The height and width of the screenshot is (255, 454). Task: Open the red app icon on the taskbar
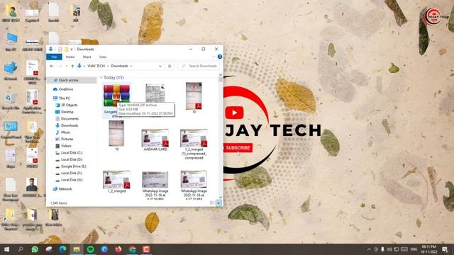pos(146,249)
